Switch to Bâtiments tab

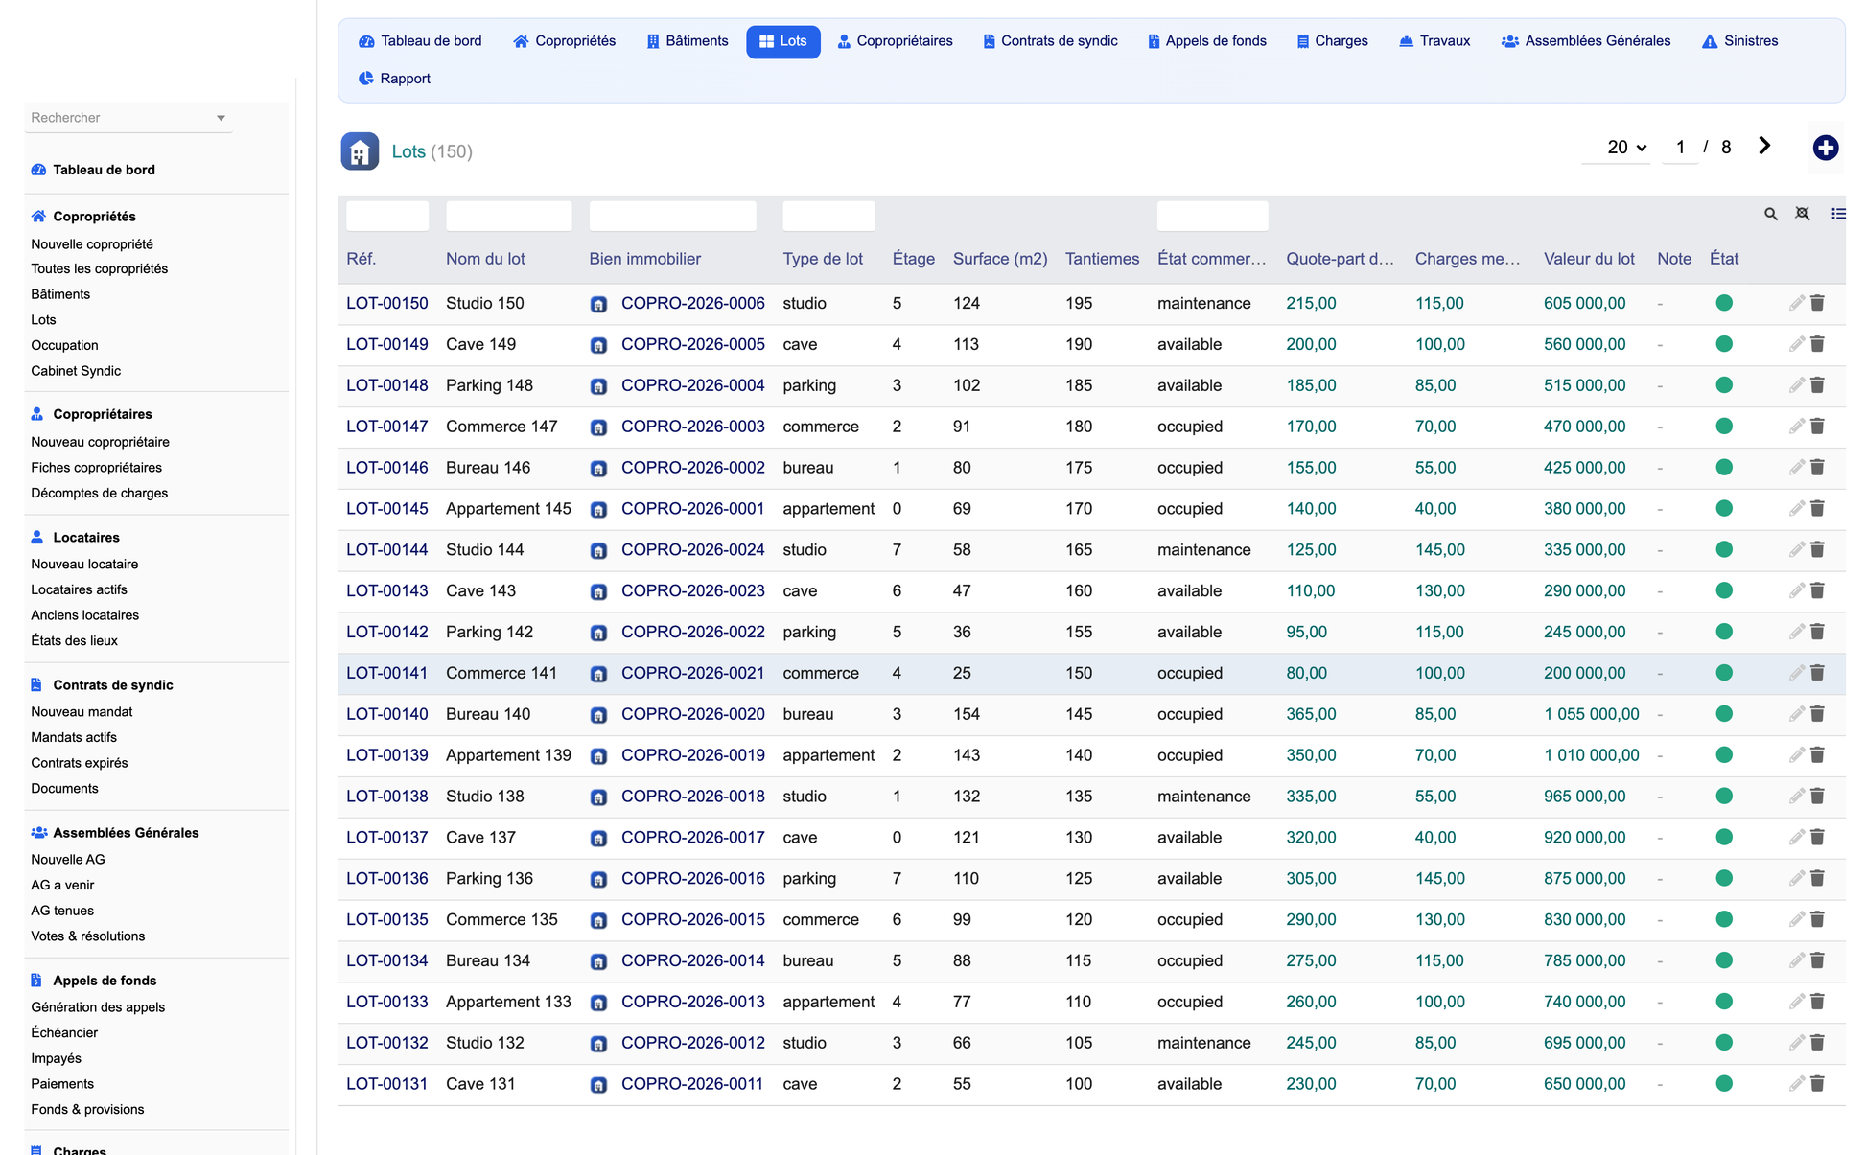tap(688, 41)
